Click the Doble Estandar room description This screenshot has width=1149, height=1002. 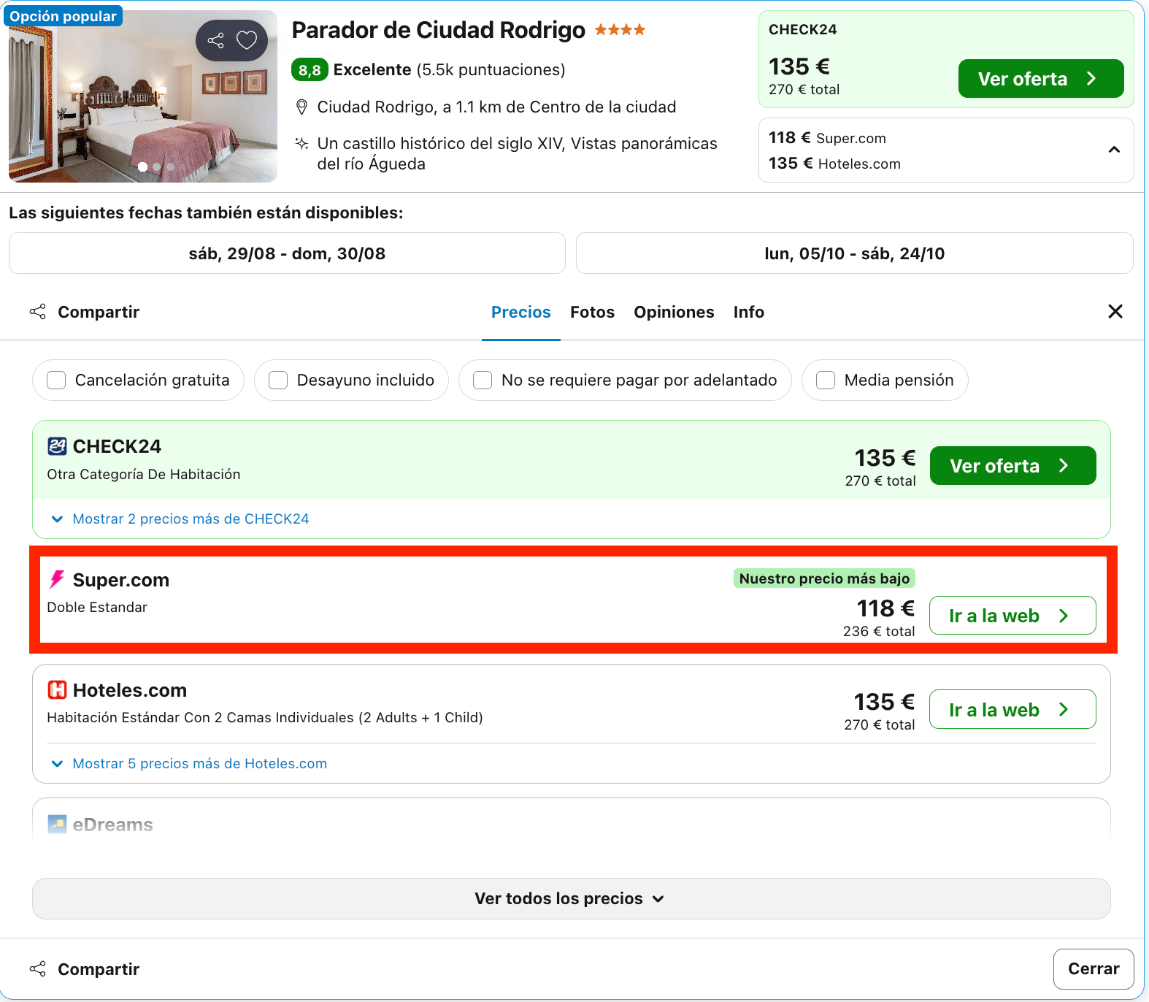(97, 608)
